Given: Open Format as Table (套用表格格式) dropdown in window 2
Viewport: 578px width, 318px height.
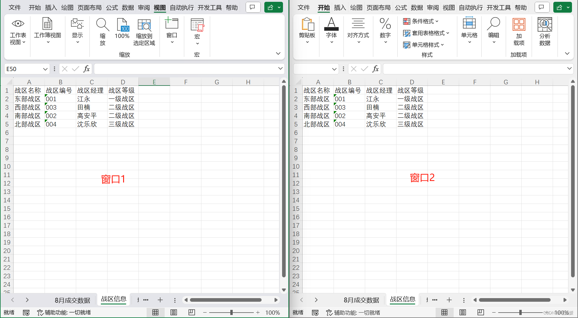Looking at the screenshot, I should pos(426,33).
